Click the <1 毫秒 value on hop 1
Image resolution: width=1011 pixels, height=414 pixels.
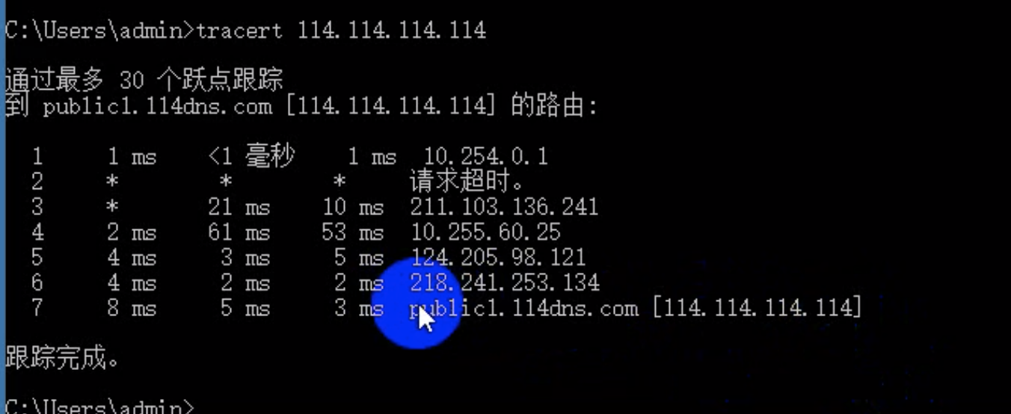(251, 156)
